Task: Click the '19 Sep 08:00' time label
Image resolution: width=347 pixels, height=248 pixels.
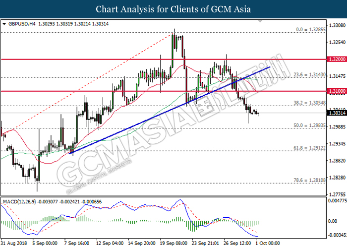Action: click(173, 243)
